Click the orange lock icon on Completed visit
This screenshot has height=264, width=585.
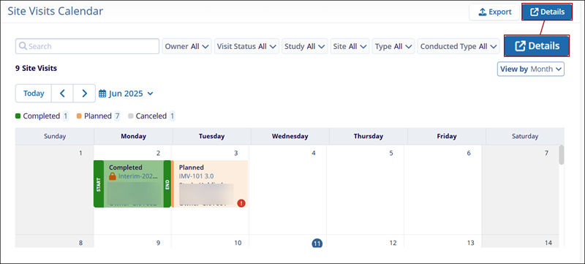113,176
